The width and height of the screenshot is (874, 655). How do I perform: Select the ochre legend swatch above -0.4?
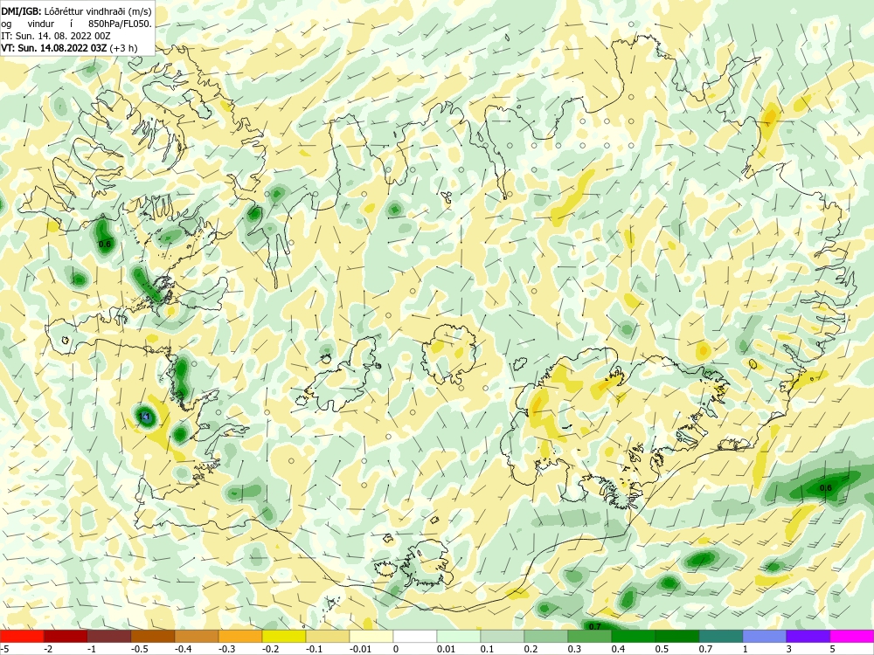pyautogui.click(x=197, y=636)
